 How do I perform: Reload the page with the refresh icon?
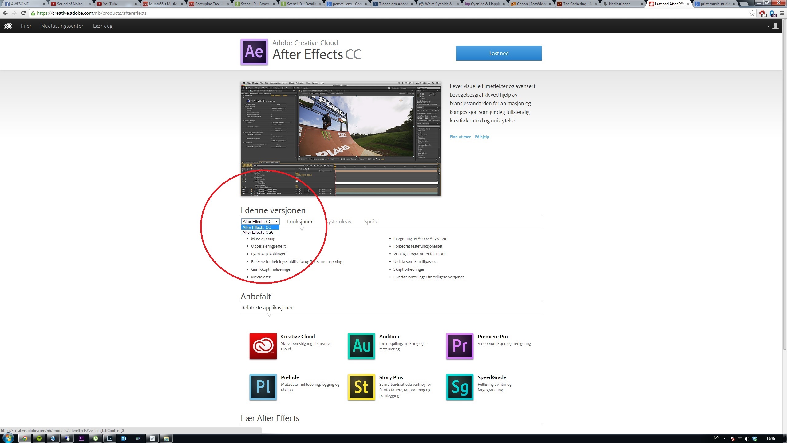[x=23, y=13]
